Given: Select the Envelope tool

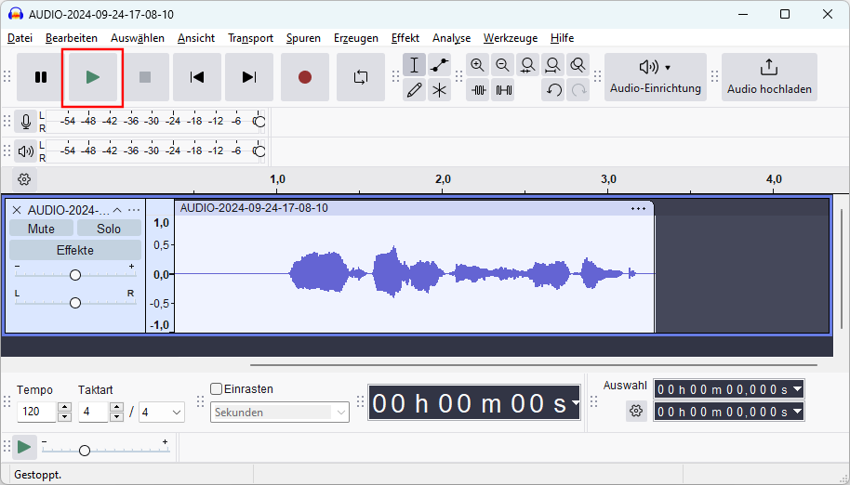Looking at the screenshot, I should [x=439, y=65].
